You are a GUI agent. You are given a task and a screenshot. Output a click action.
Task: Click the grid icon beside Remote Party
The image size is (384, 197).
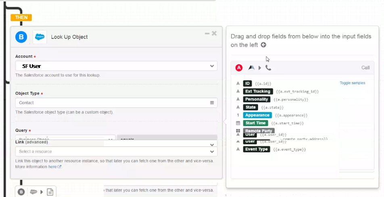point(238,131)
